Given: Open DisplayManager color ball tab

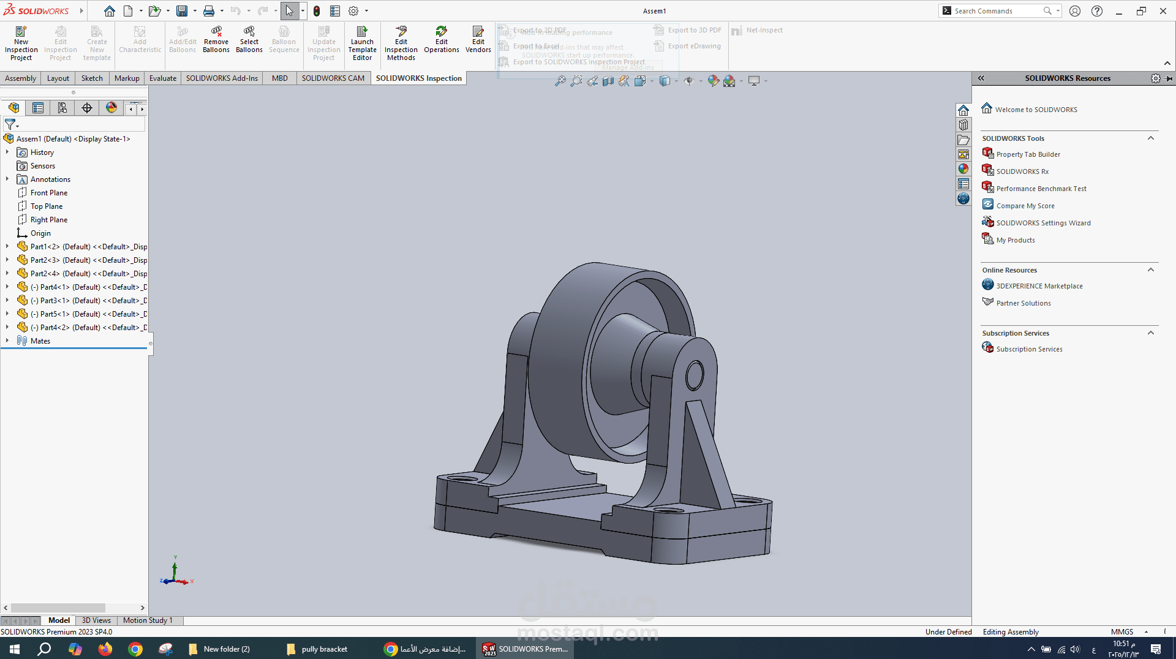Looking at the screenshot, I should [111, 108].
